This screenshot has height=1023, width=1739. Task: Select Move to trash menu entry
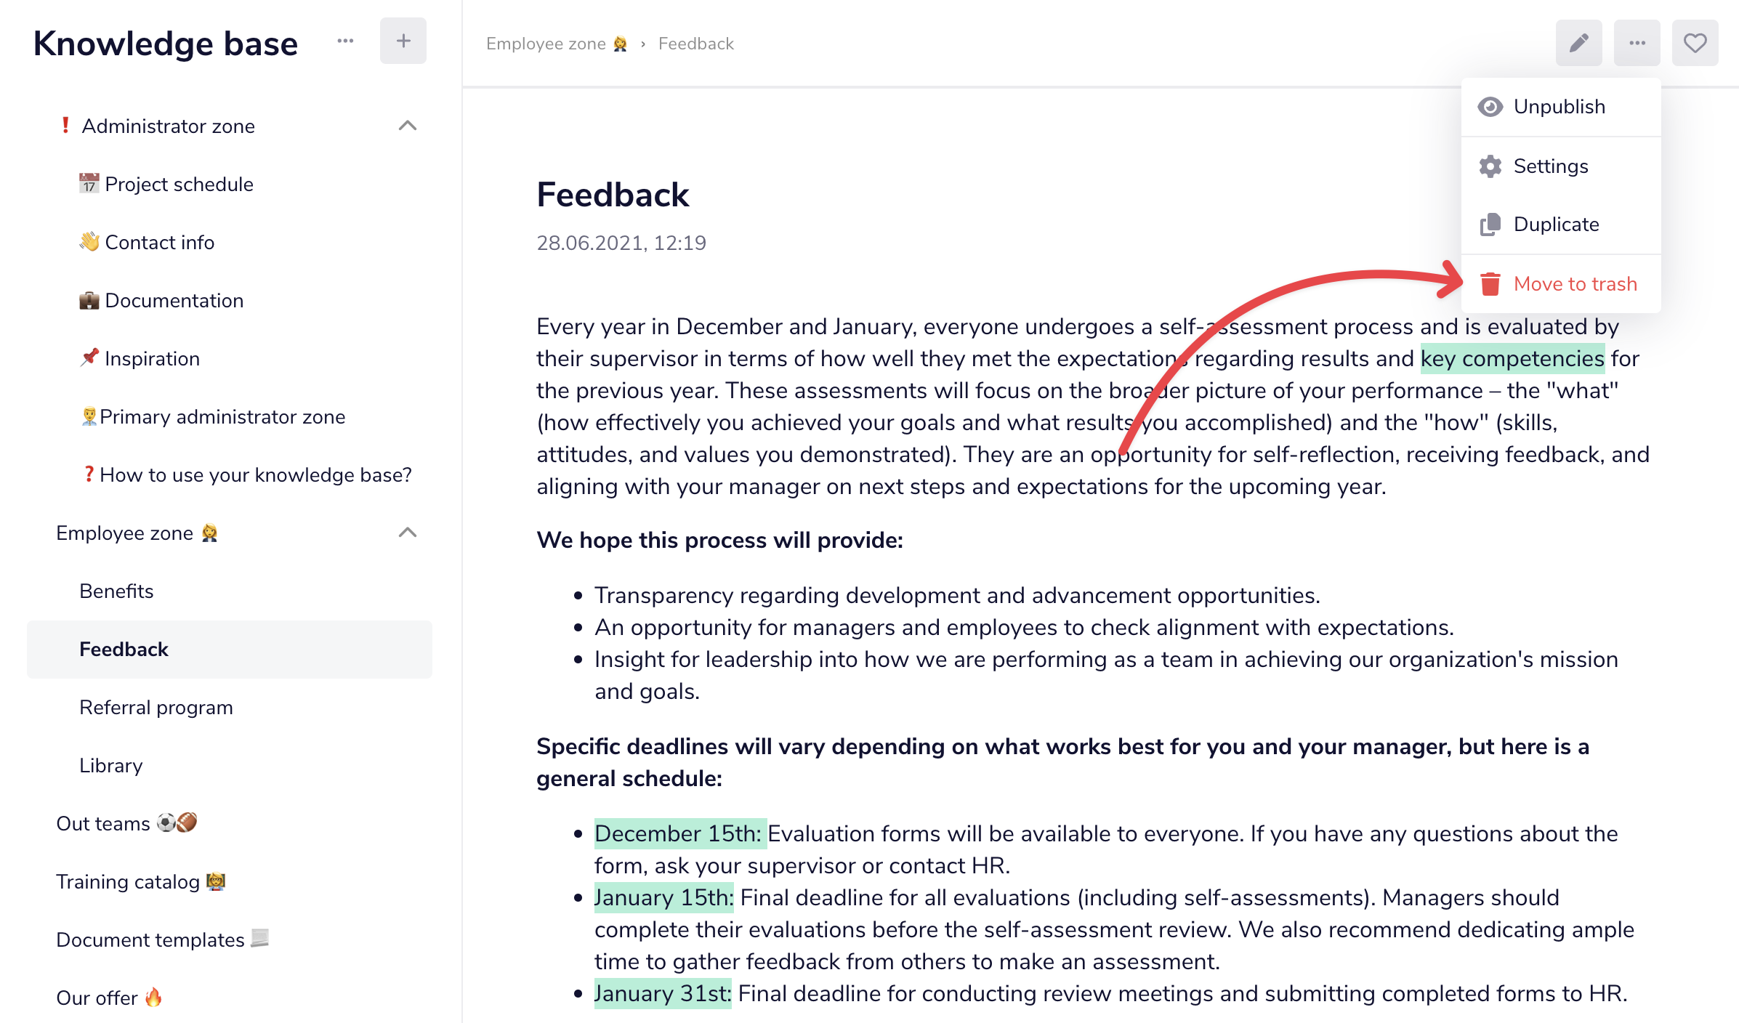point(1561,284)
